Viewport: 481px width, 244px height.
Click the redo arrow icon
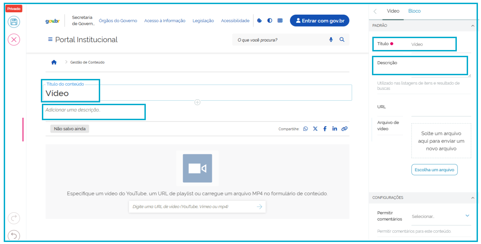(x=14, y=218)
